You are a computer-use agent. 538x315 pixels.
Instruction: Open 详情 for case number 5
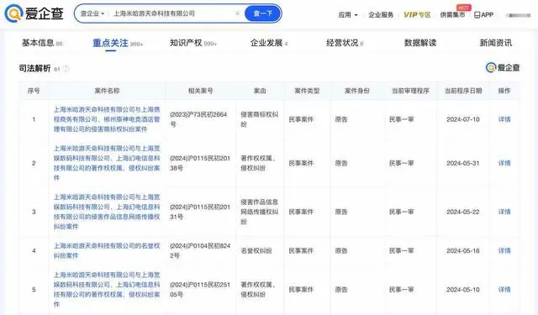click(504, 290)
